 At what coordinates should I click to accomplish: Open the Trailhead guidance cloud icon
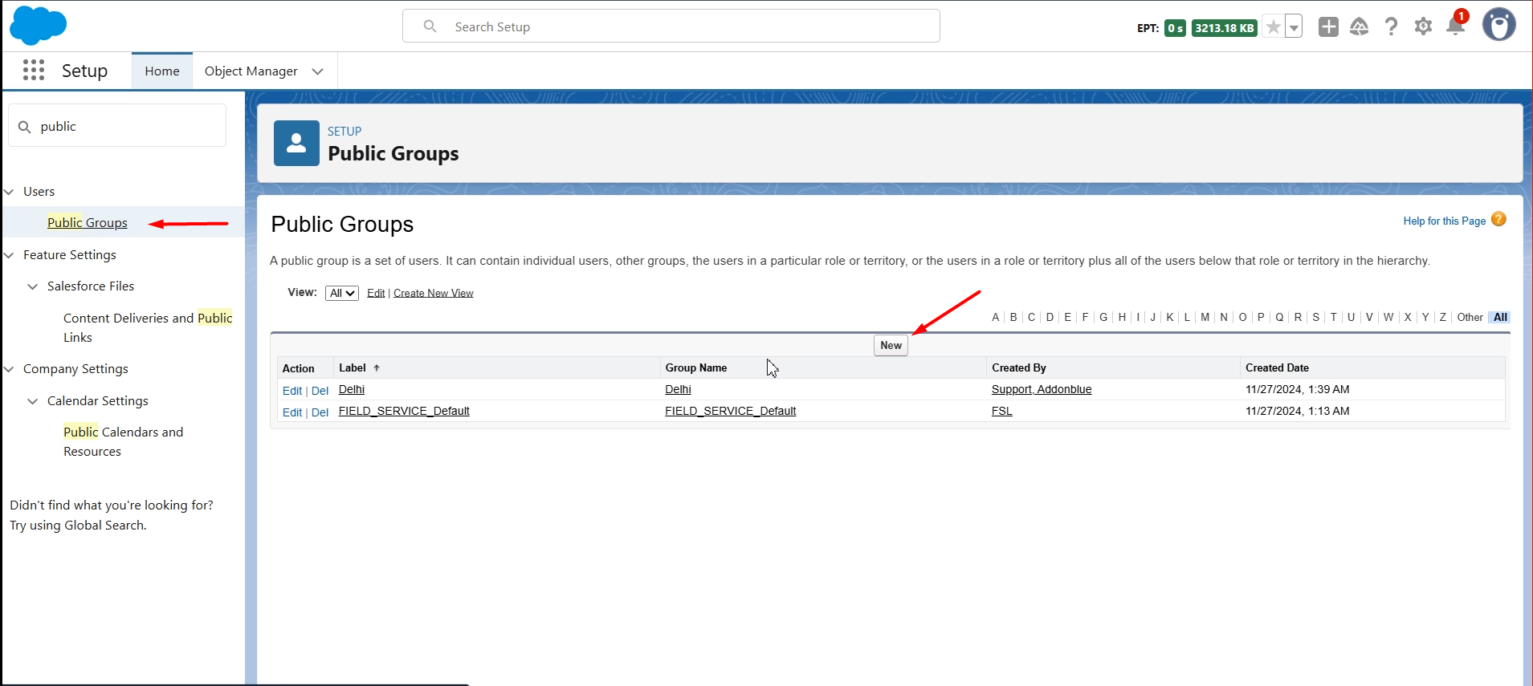click(1359, 26)
